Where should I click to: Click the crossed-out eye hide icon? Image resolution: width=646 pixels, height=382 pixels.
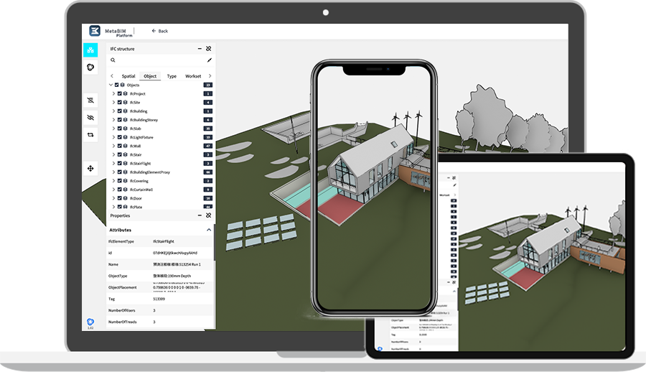coord(90,117)
